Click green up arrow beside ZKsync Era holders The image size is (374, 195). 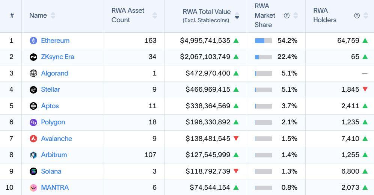point(365,57)
